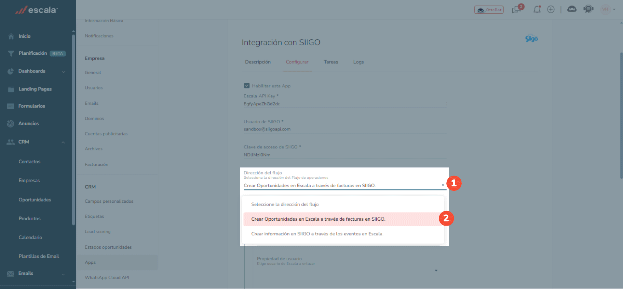Open the Dirección del flujo dropdown
Image resolution: width=623 pixels, height=289 pixels.
[x=345, y=186]
